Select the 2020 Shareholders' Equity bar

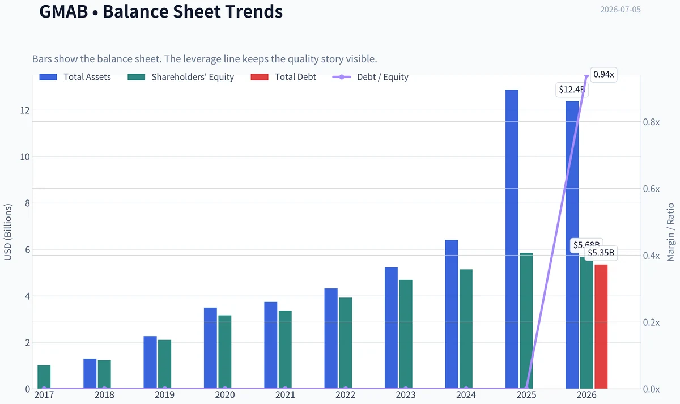[225, 352]
